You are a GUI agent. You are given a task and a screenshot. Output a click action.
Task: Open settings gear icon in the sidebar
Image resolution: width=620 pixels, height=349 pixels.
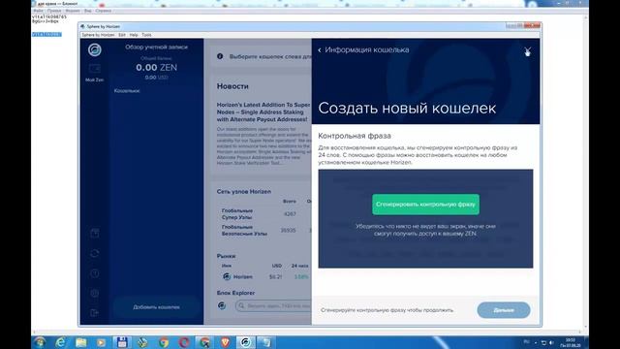pyautogui.click(x=95, y=293)
